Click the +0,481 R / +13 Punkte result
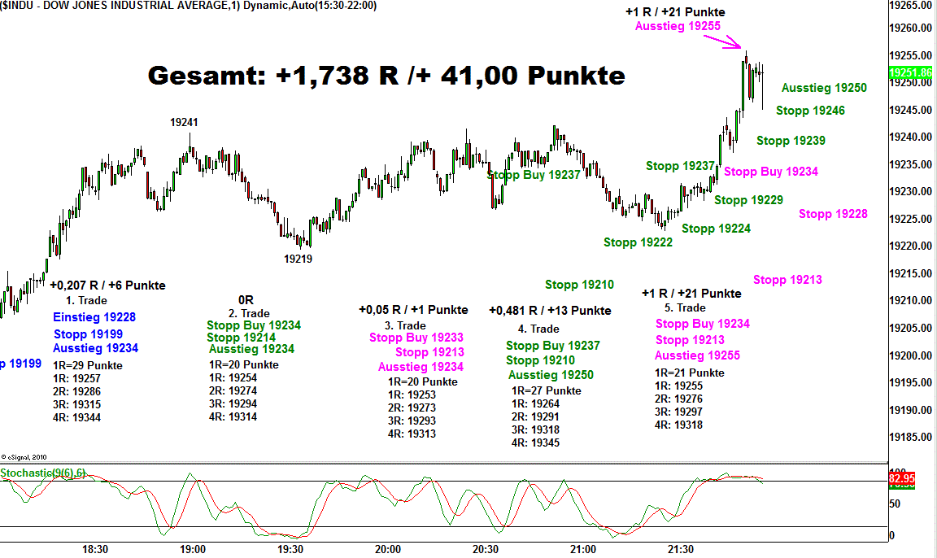937x558 pixels. tap(550, 311)
